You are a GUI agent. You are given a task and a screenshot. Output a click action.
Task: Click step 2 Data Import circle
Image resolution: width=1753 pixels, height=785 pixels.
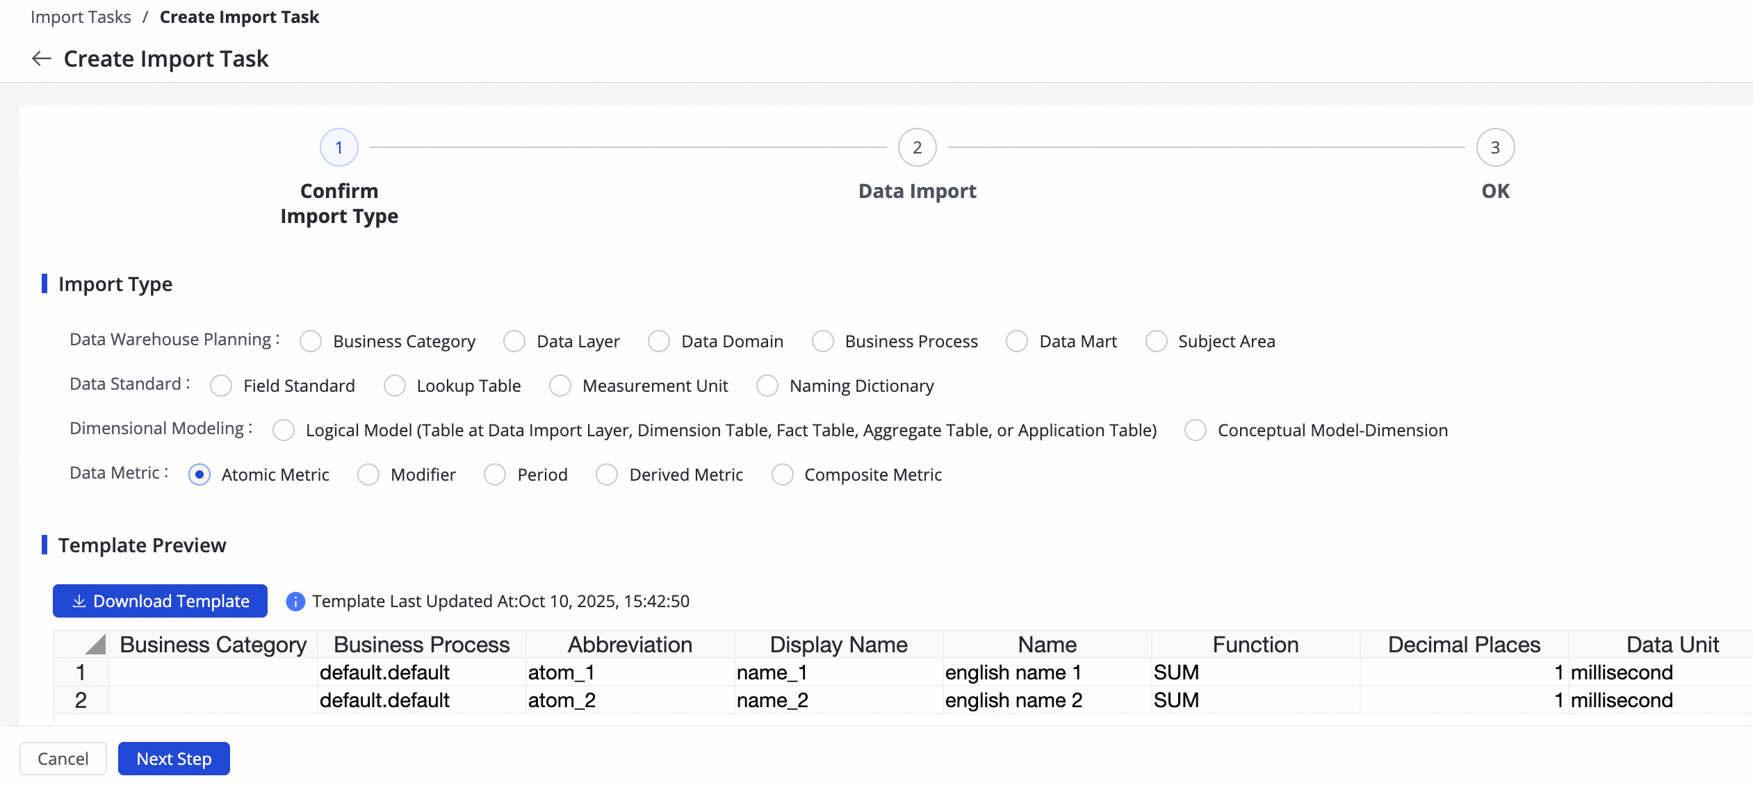(x=917, y=147)
